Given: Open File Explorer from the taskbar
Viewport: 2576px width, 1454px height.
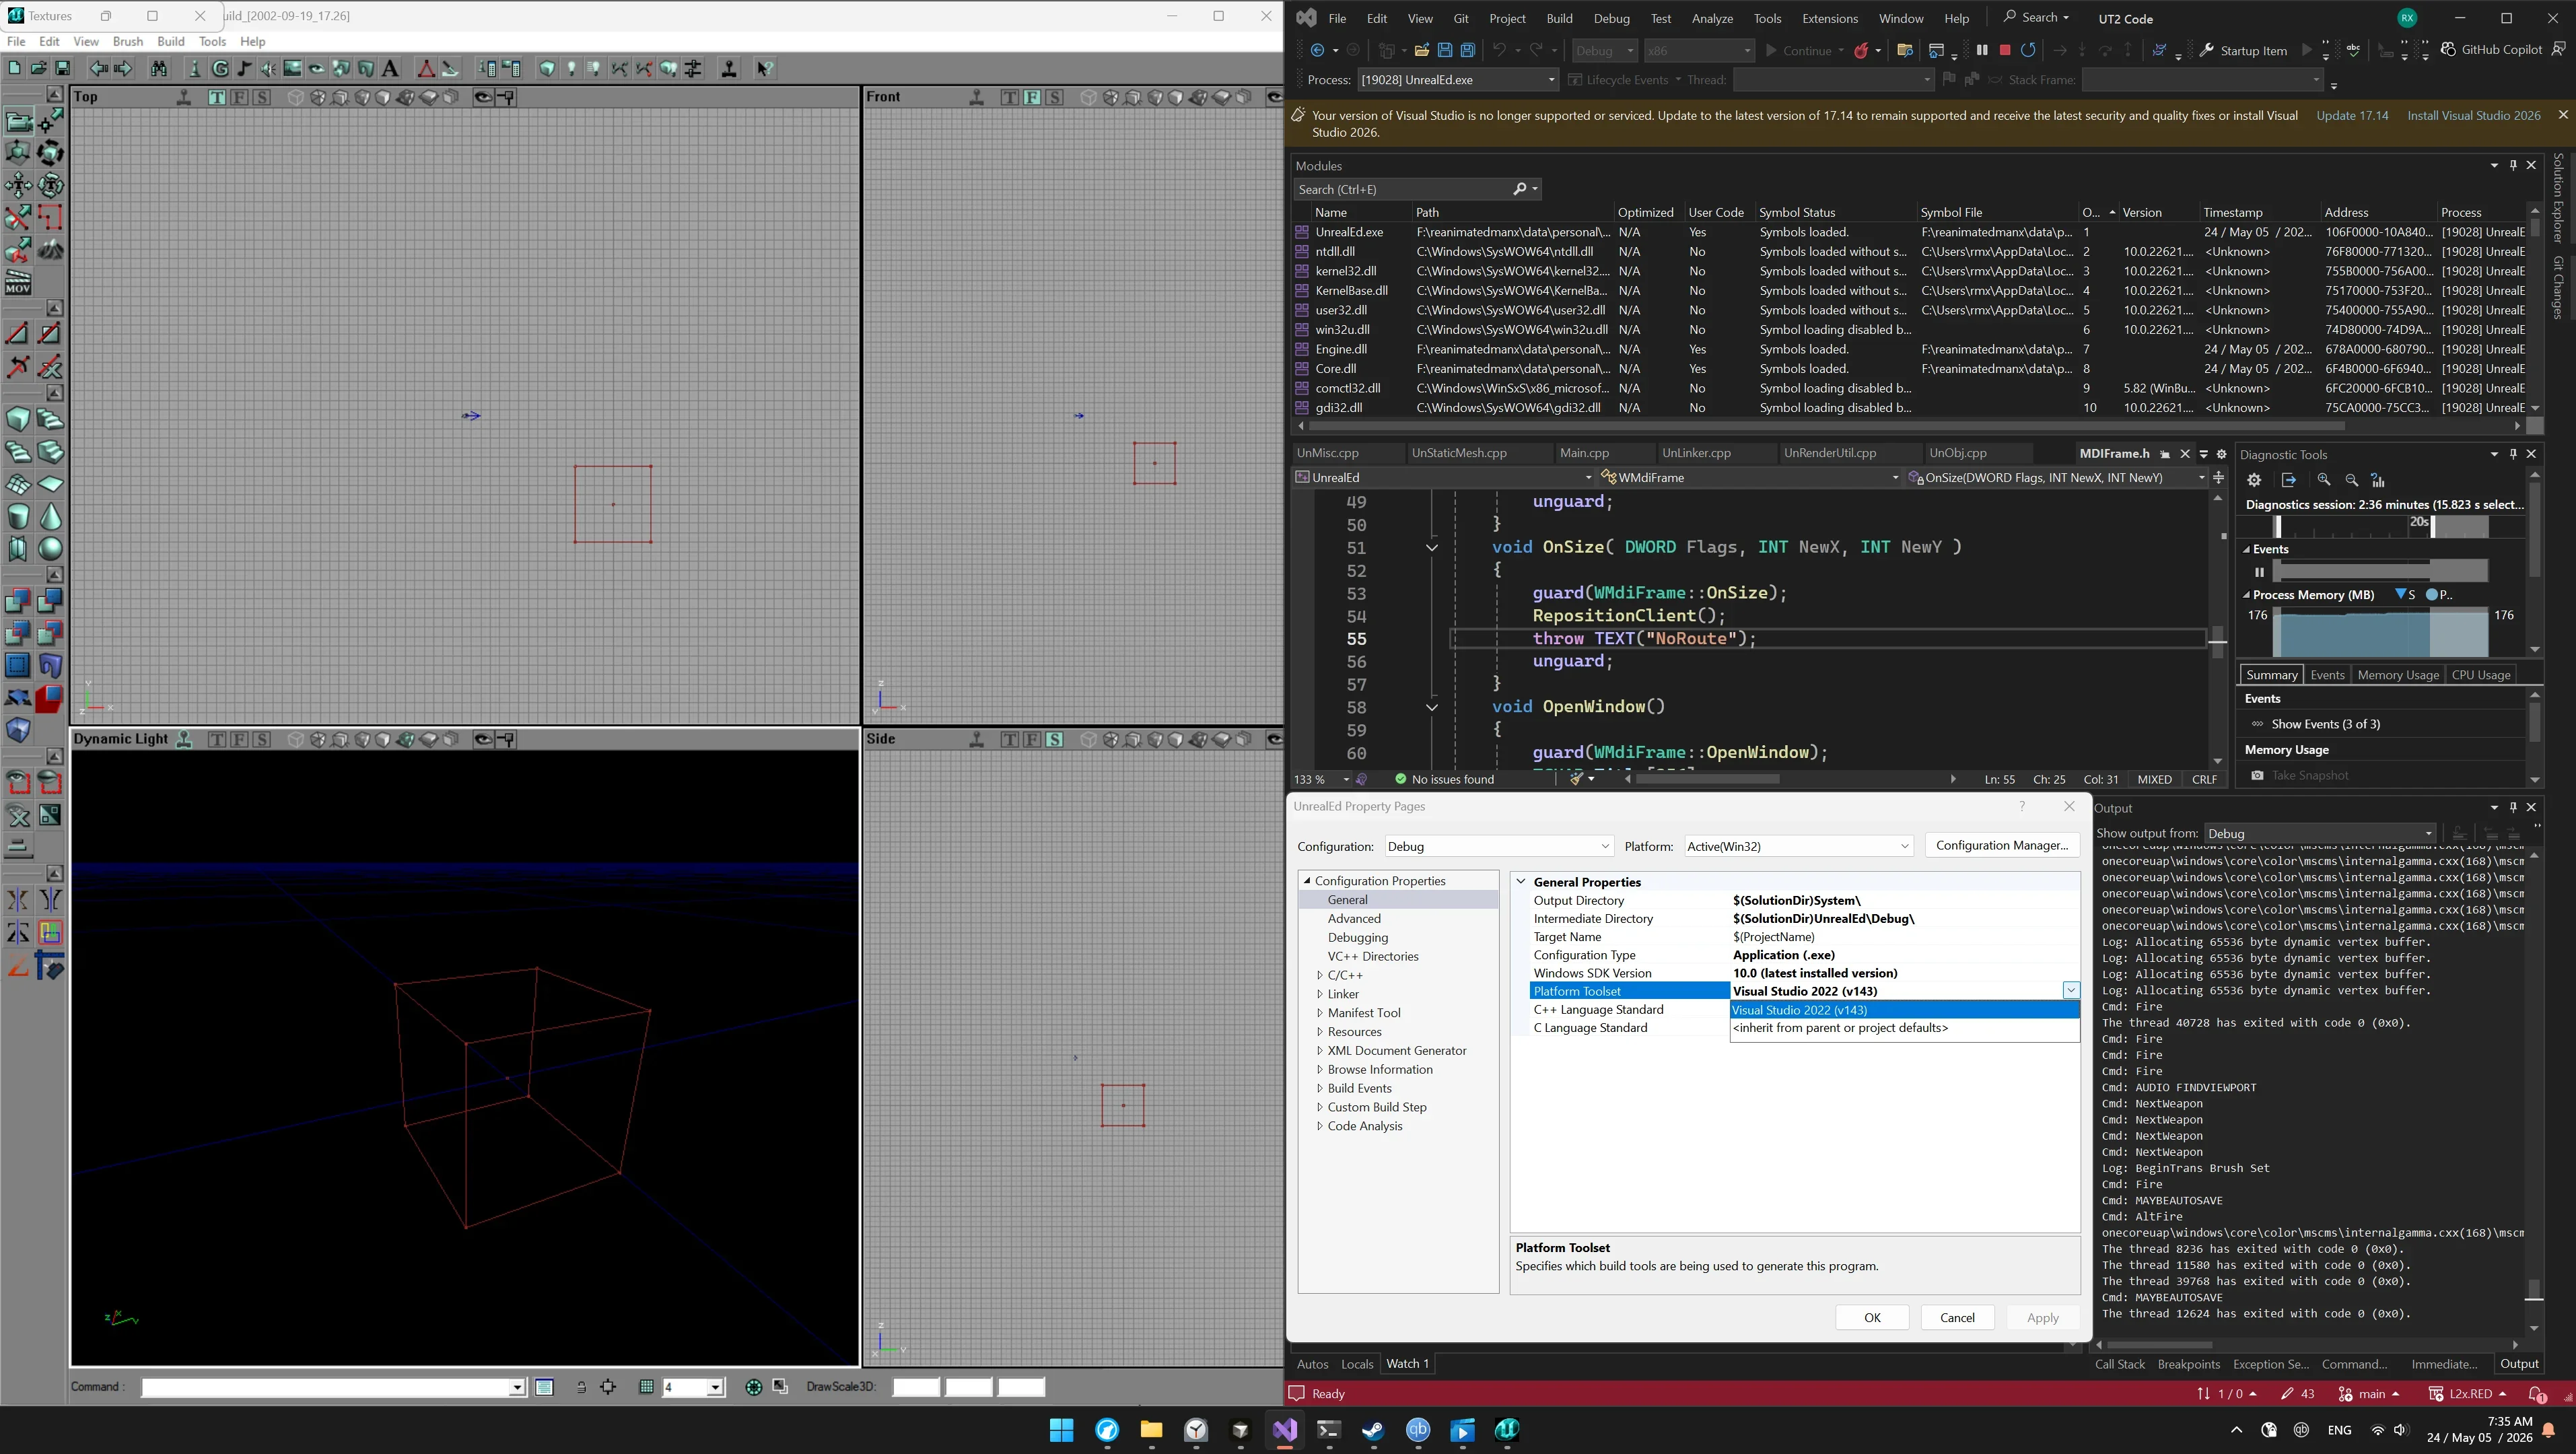Looking at the screenshot, I should (x=1151, y=1430).
